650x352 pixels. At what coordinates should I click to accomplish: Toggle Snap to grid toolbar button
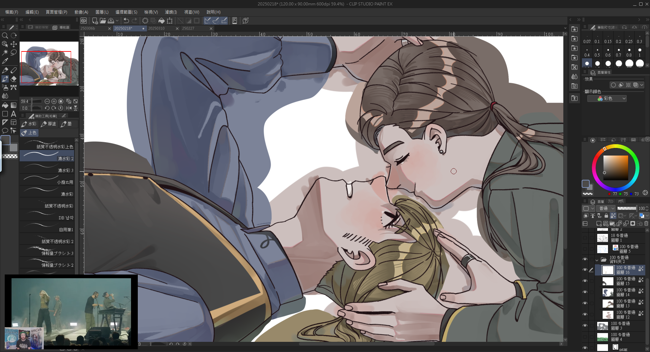[224, 21]
